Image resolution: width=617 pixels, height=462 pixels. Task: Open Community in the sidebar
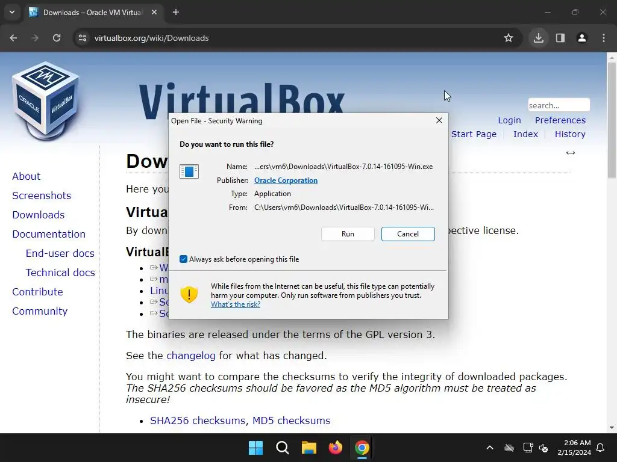pos(40,311)
